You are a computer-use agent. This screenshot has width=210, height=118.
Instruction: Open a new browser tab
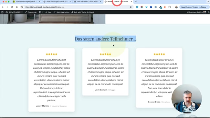coord(136,2)
